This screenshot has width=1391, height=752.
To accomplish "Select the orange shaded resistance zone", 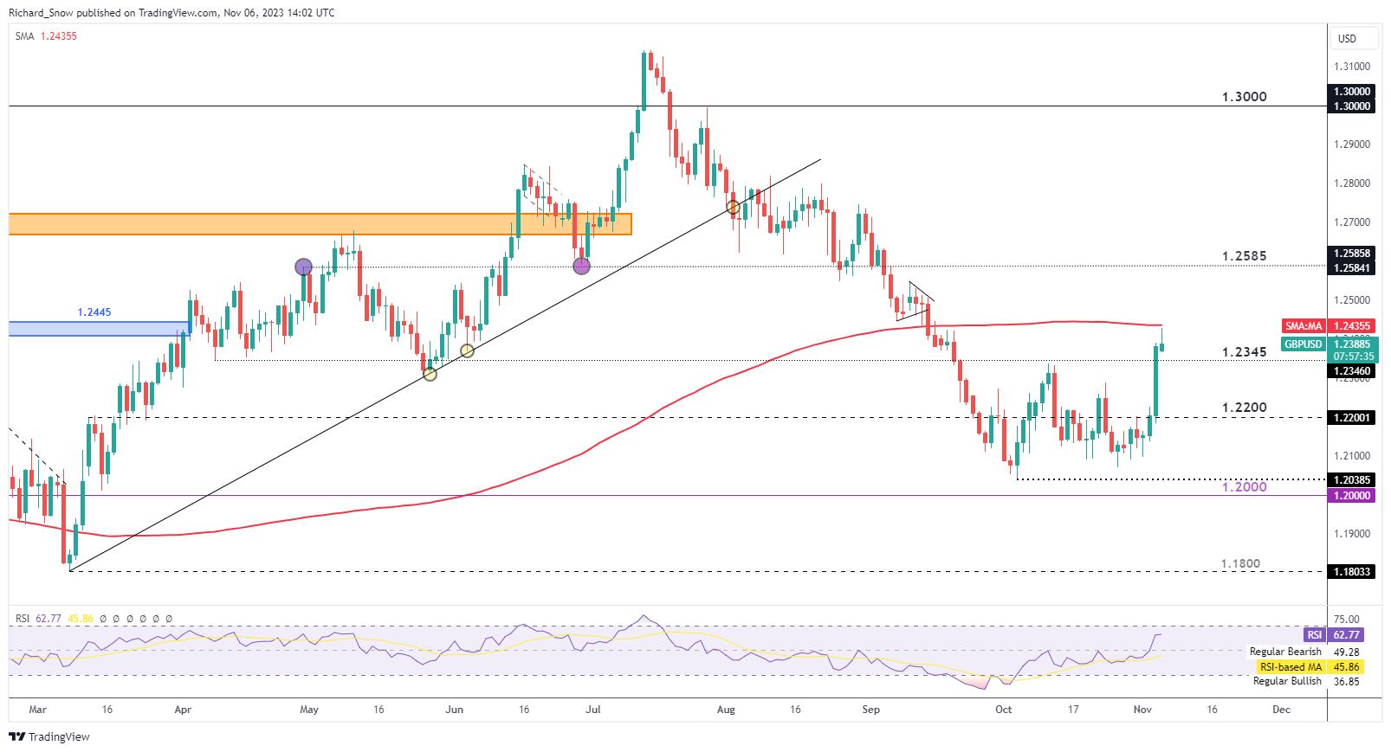I will click(x=320, y=224).
